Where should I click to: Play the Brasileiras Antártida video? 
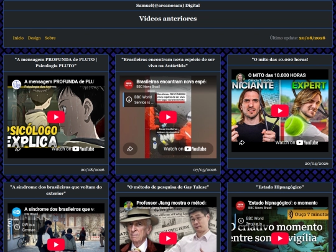point(168,117)
